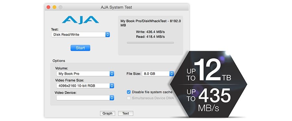The height and width of the screenshot is (121, 292).
Task: Switch to the Graph view
Action: click(107, 113)
